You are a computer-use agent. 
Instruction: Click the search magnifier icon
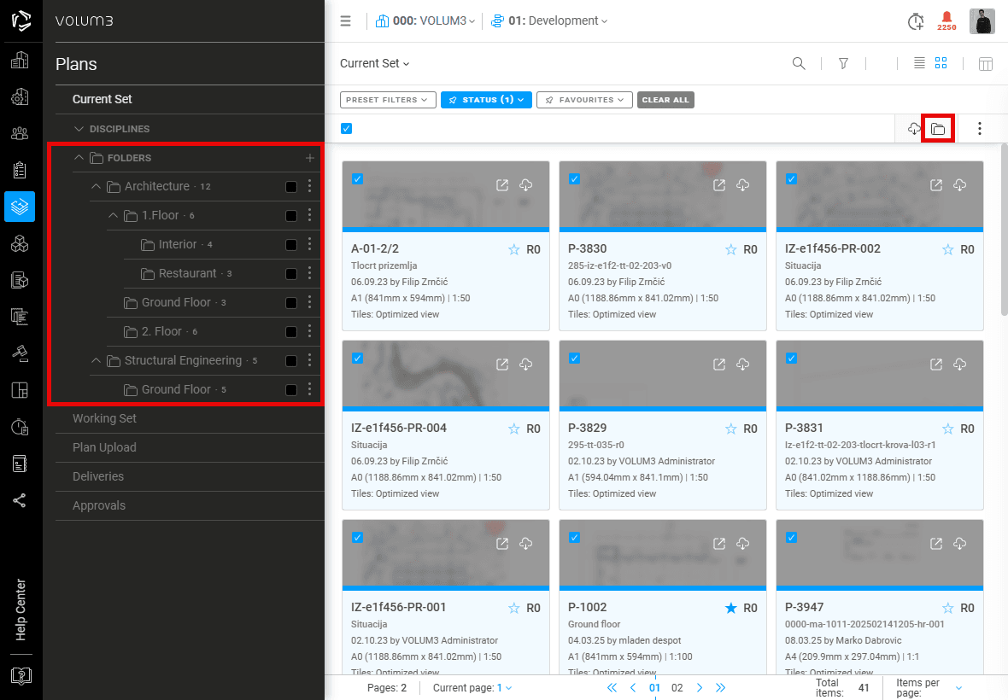(799, 63)
